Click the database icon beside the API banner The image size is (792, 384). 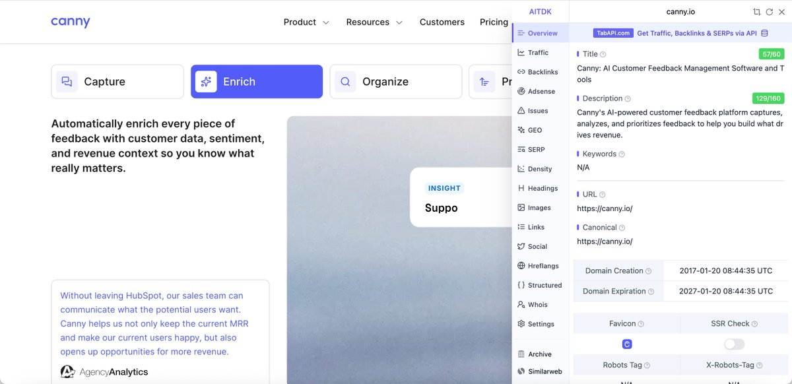pos(764,33)
